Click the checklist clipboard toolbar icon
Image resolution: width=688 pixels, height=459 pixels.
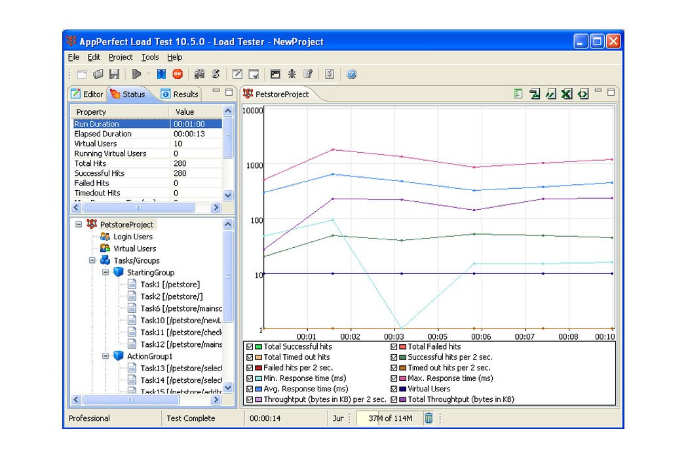pos(330,74)
